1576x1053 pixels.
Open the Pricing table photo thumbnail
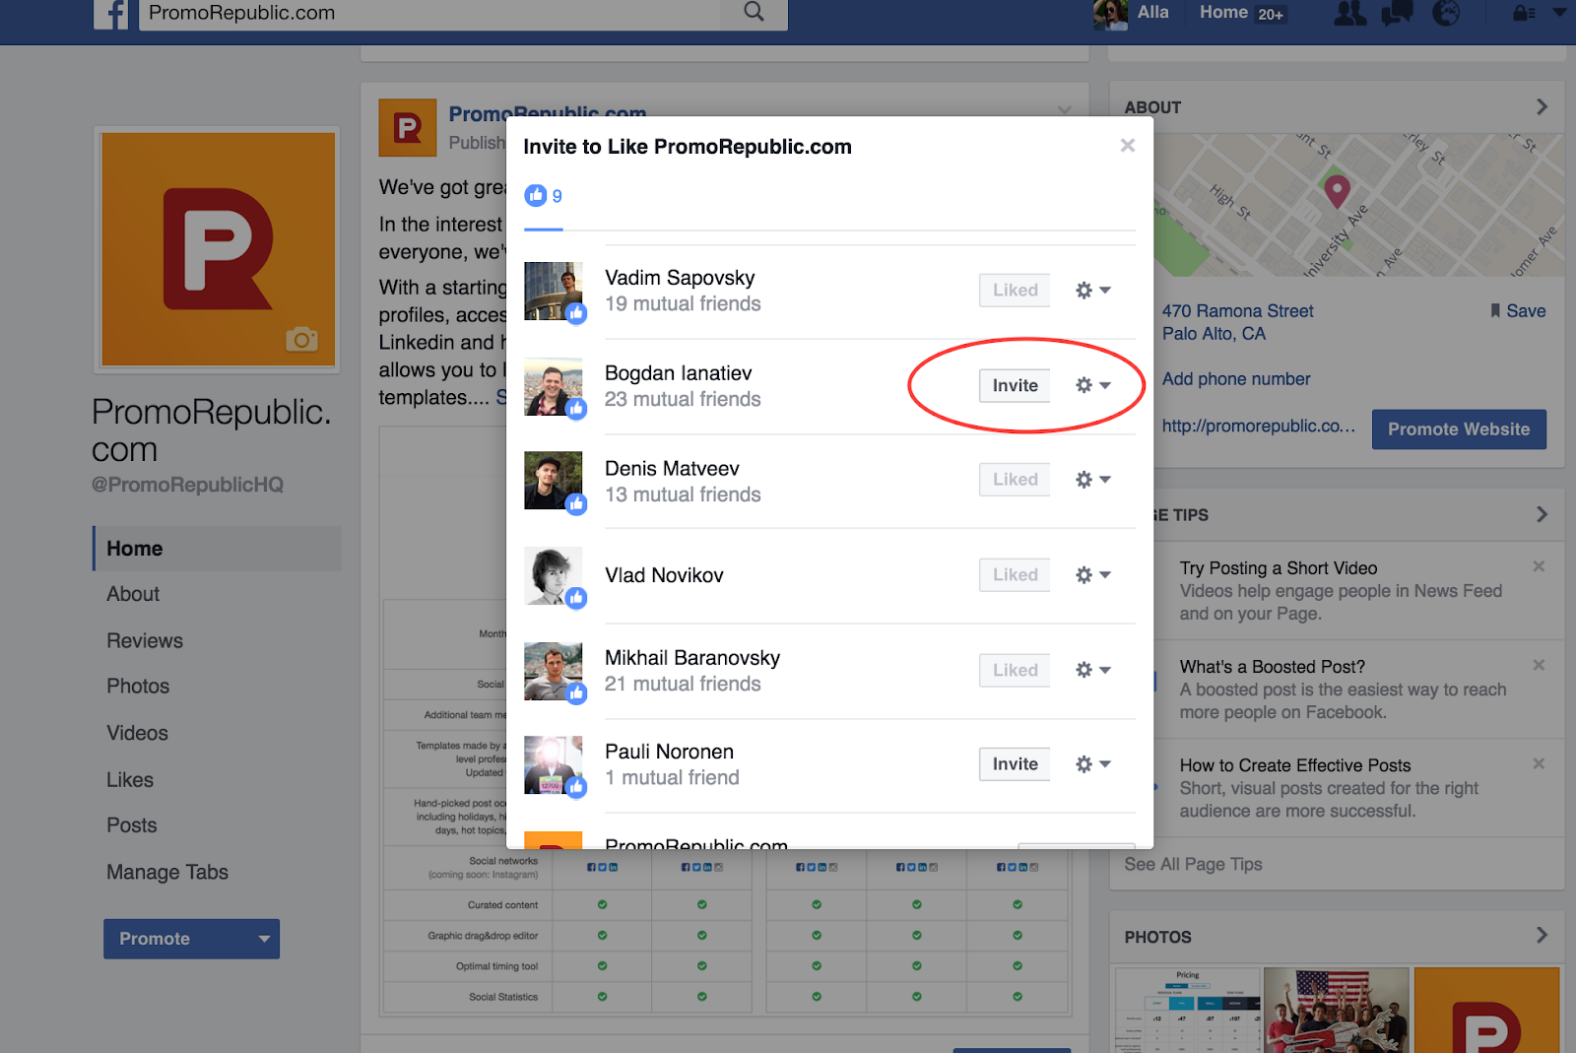point(1188,1010)
